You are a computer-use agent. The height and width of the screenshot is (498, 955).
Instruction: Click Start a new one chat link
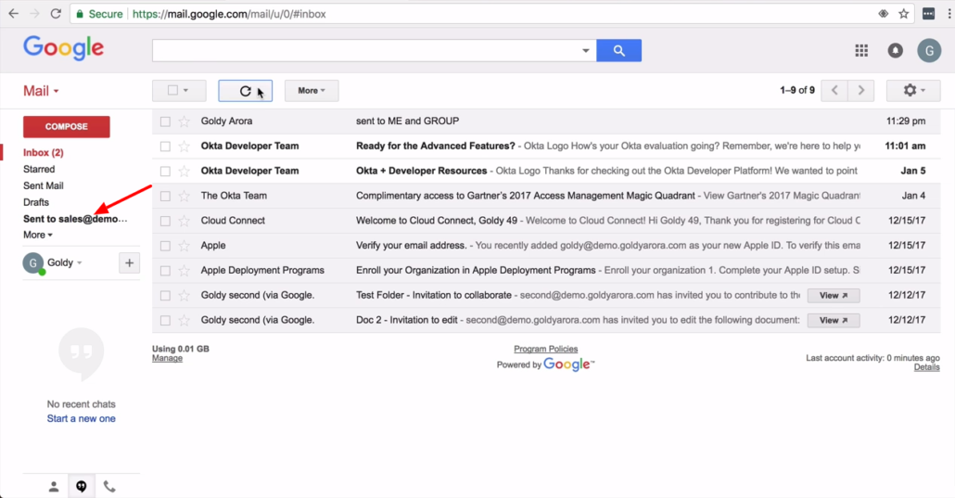(81, 419)
